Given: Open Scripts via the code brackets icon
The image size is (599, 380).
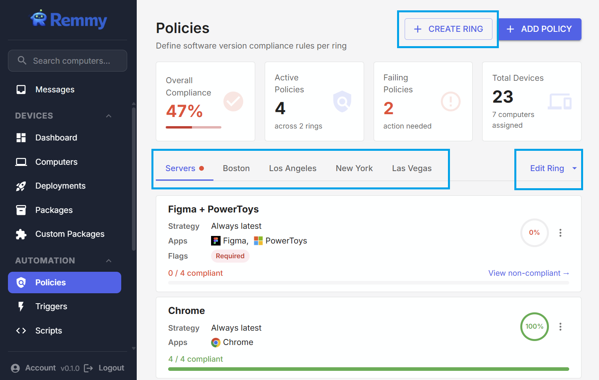Looking at the screenshot, I should 21,331.
